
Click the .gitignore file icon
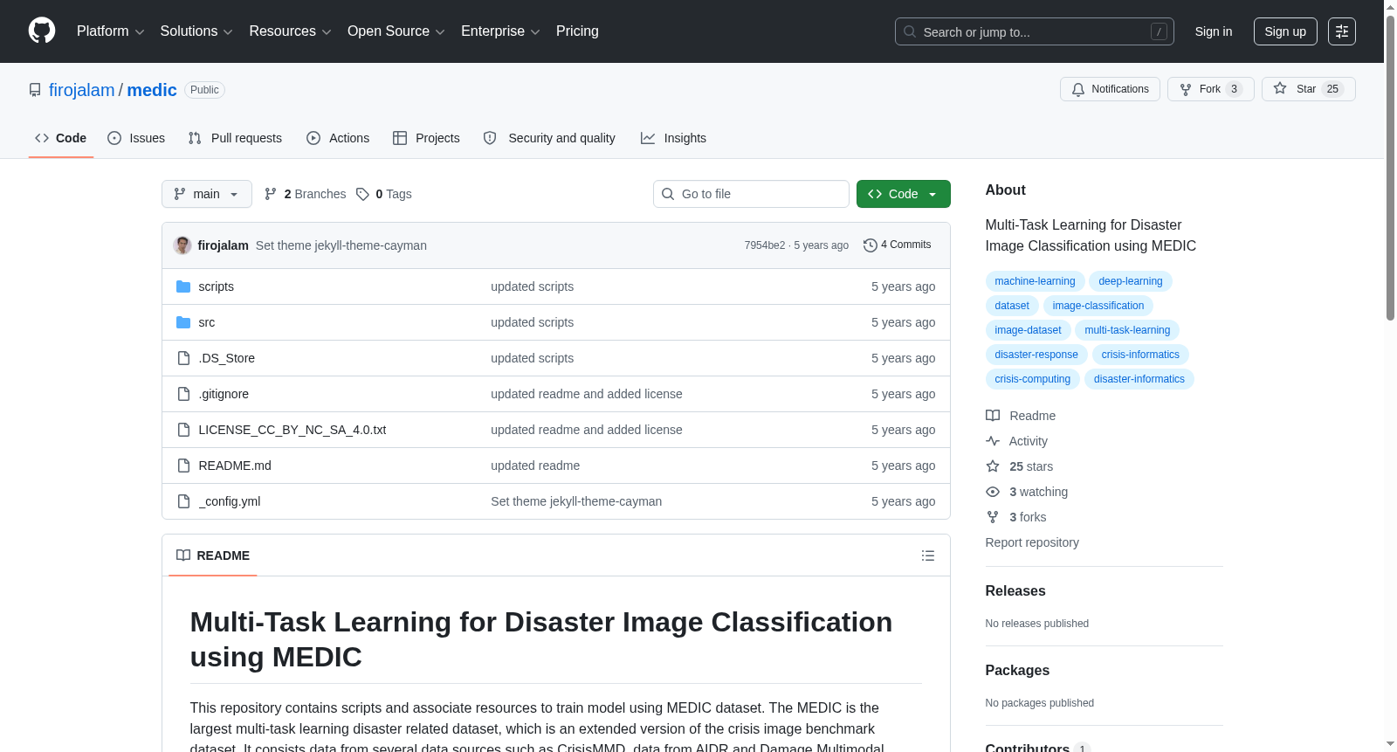[x=183, y=394]
